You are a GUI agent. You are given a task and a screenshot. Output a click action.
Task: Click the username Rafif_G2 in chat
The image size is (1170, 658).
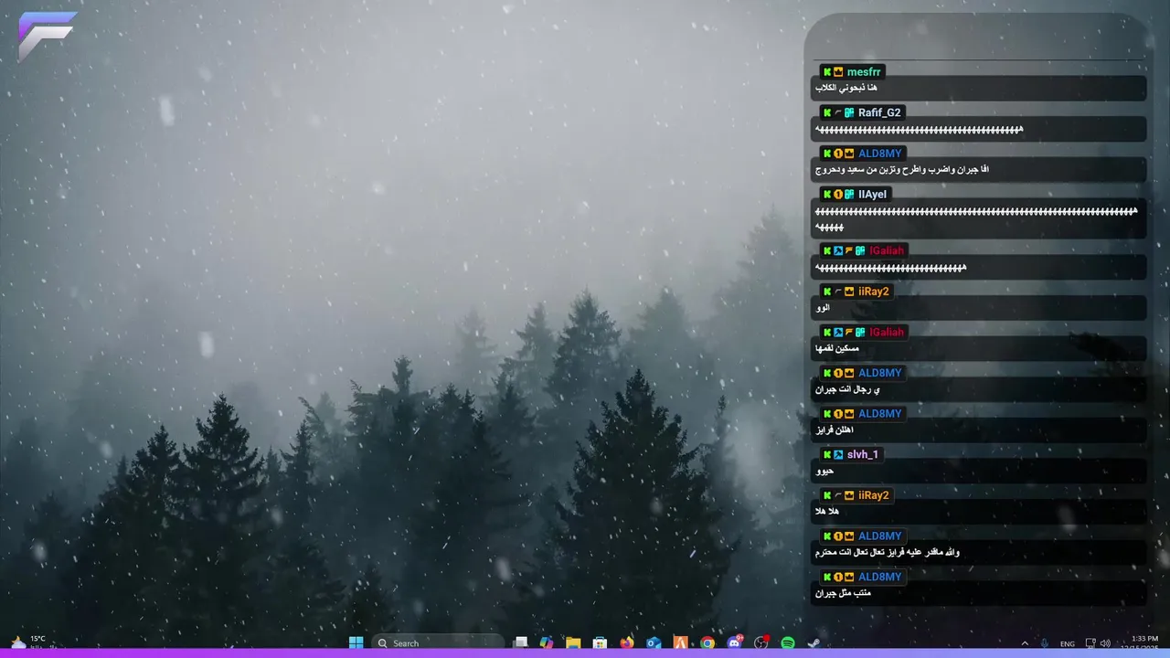pos(879,112)
